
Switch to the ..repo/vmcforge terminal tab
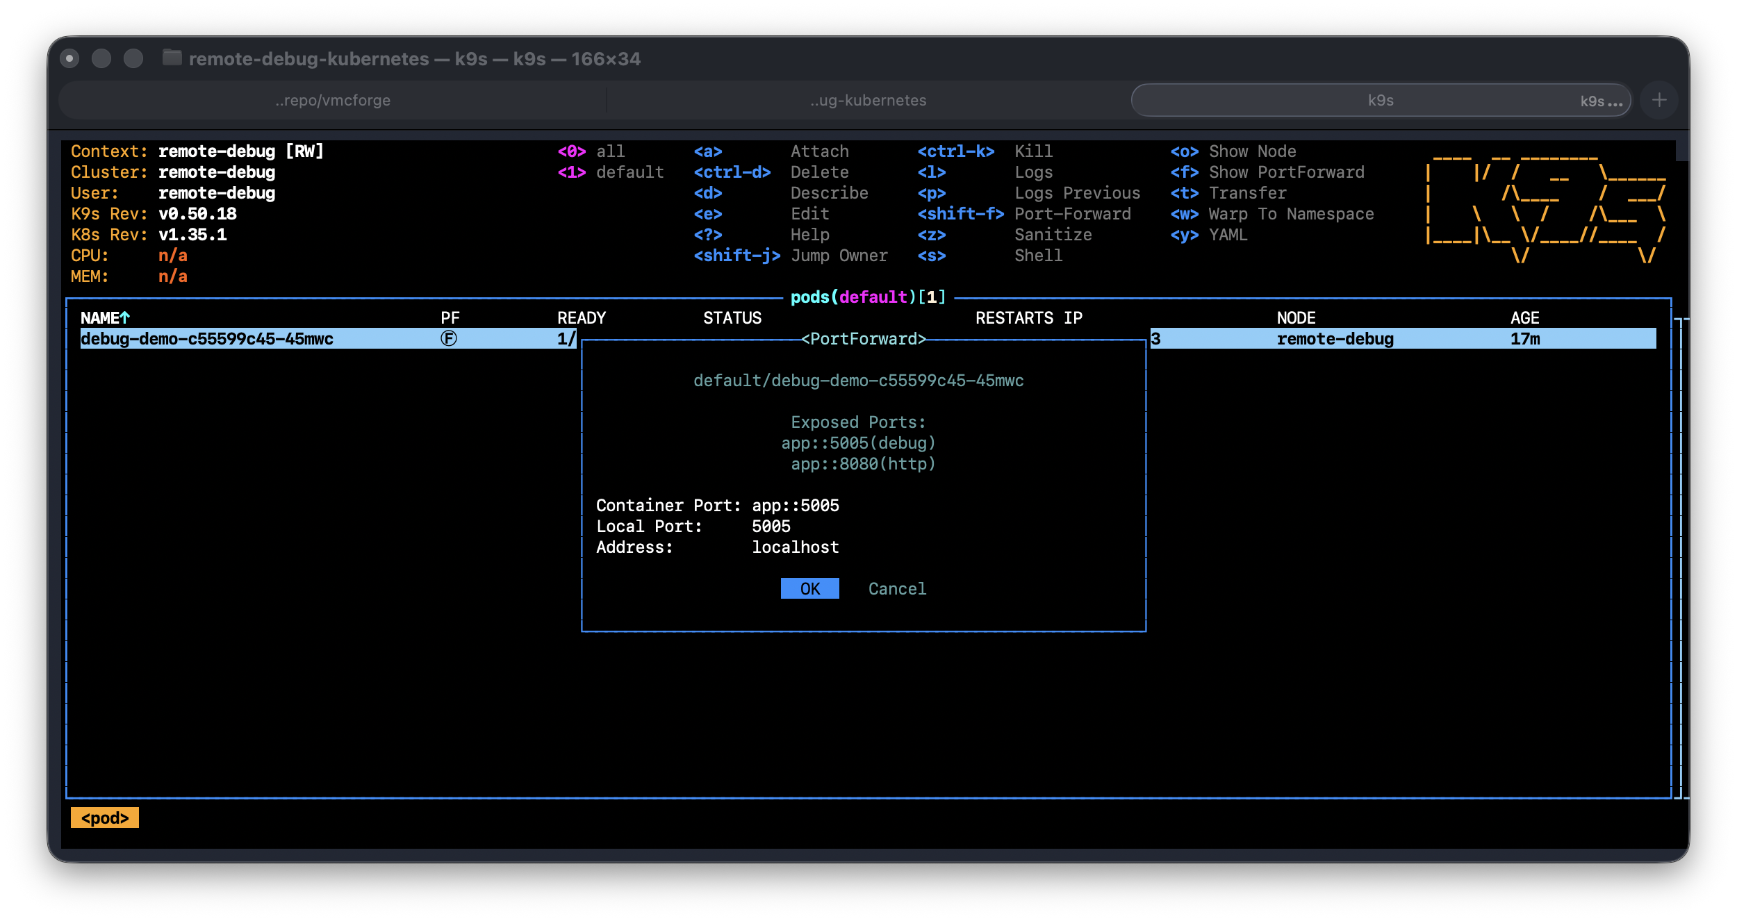coord(333,100)
